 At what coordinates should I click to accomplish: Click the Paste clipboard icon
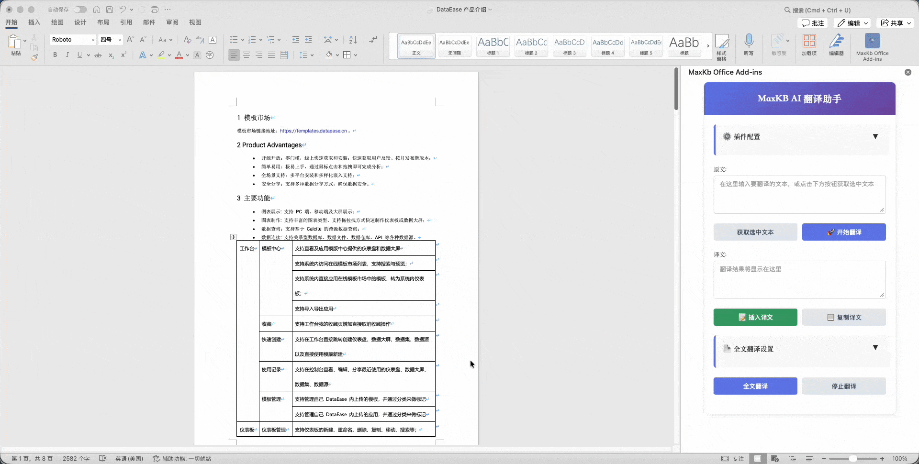coord(15,43)
